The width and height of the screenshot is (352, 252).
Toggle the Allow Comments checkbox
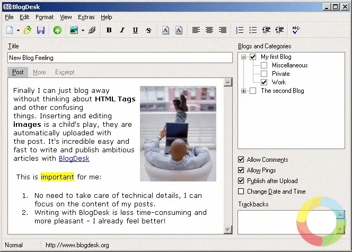(x=241, y=160)
